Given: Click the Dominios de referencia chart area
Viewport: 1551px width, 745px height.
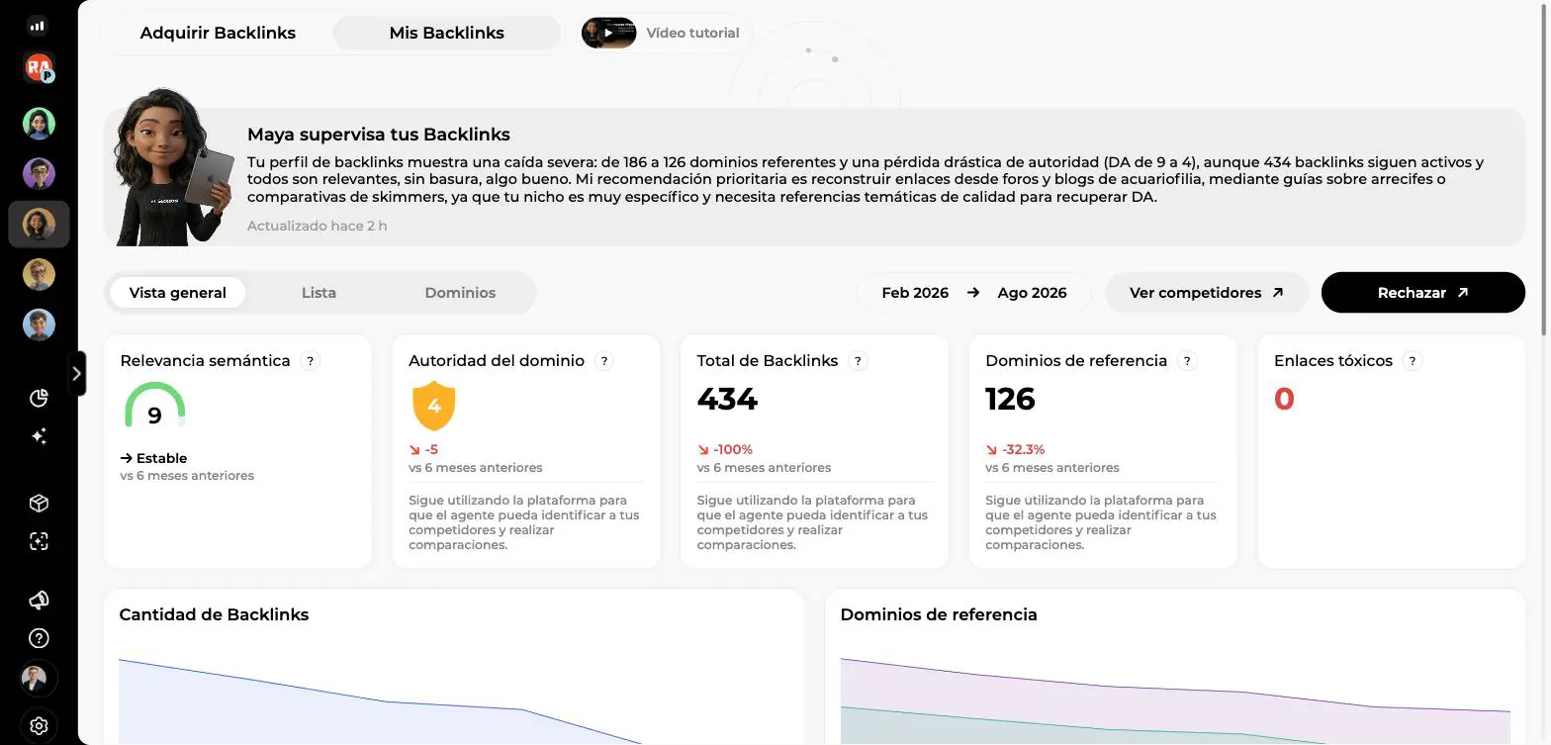Looking at the screenshot, I should pos(1175,700).
